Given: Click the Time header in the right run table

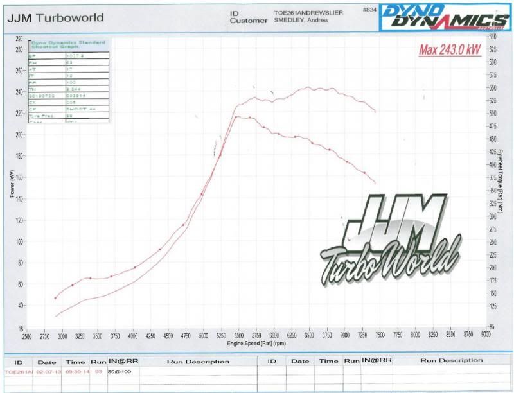Looking at the screenshot, I should (x=328, y=361).
